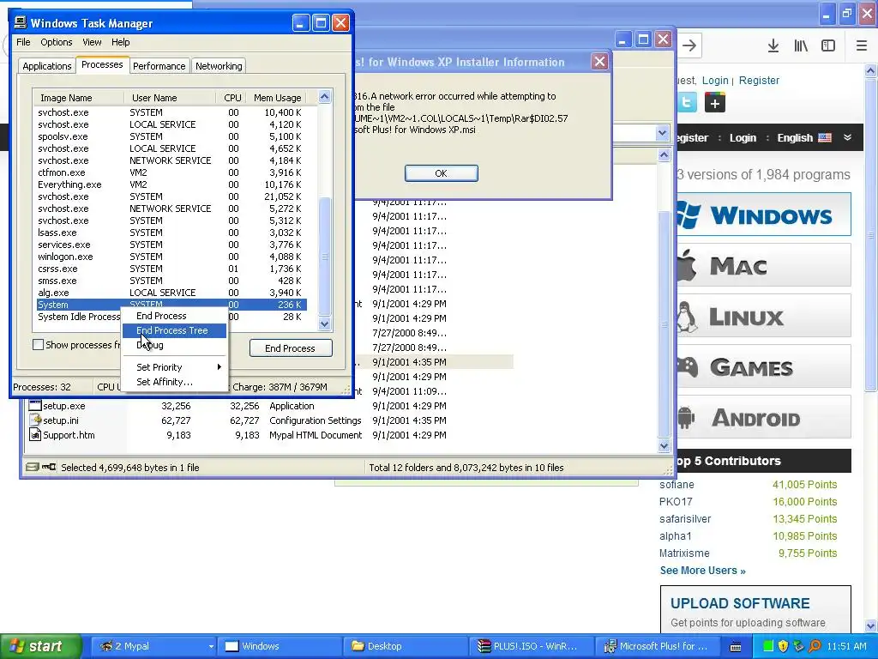Select the Windows platform logo
878x659 pixels.
764,215
